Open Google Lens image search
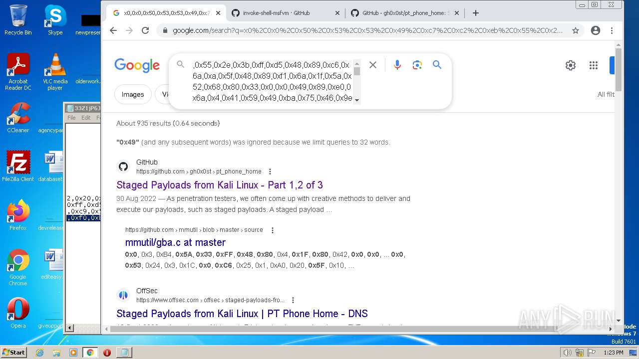 coord(417,65)
